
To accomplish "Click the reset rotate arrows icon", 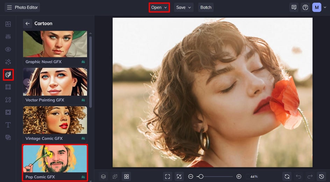I will pos(287,176).
